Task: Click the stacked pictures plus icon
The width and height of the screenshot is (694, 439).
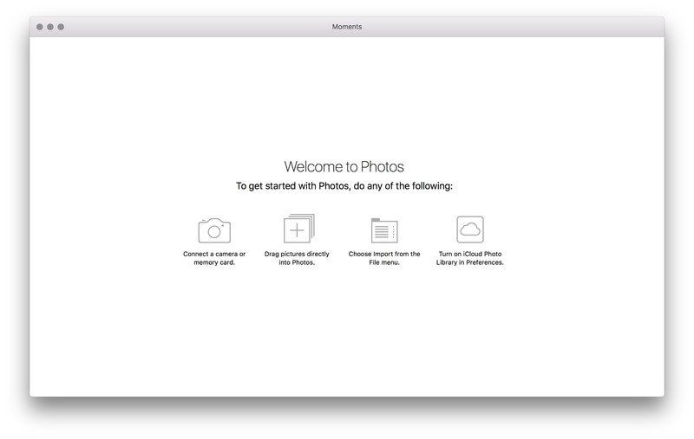Action: pyautogui.click(x=298, y=229)
